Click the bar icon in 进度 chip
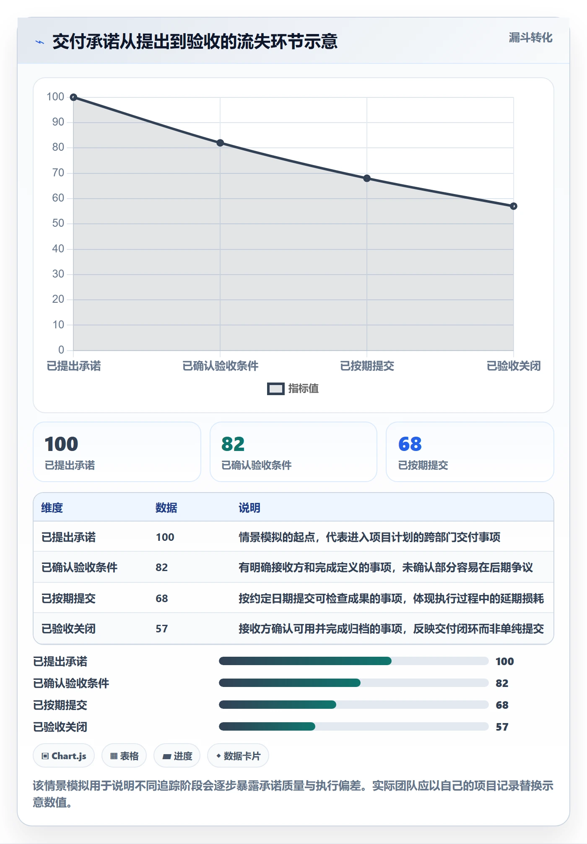The height and width of the screenshot is (844, 587). pyautogui.click(x=167, y=757)
